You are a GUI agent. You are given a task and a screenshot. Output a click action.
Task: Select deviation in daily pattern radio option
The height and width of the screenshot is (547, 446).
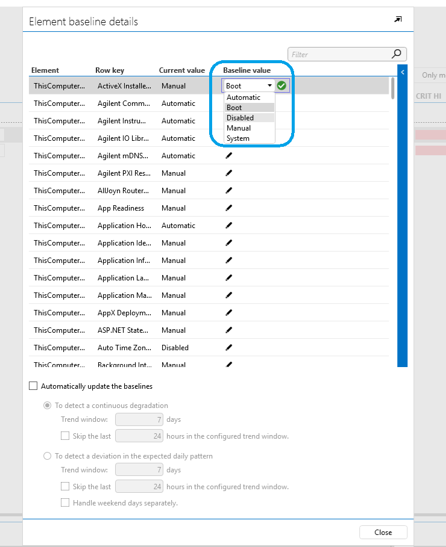(x=47, y=456)
